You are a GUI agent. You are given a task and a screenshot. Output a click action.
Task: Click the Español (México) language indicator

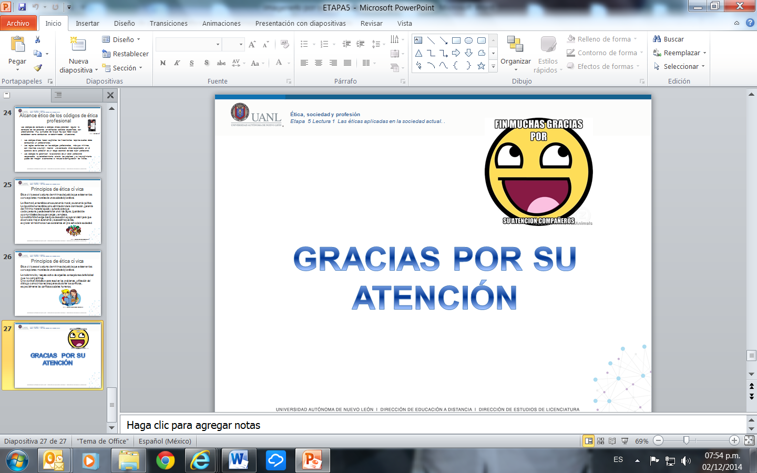(x=165, y=441)
